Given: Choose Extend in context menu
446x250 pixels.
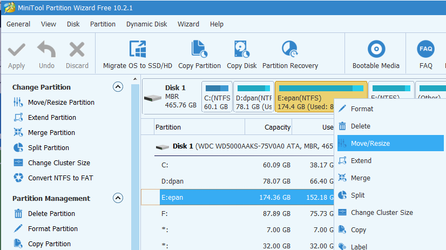Looking at the screenshot, I should (x=390, y=161).
